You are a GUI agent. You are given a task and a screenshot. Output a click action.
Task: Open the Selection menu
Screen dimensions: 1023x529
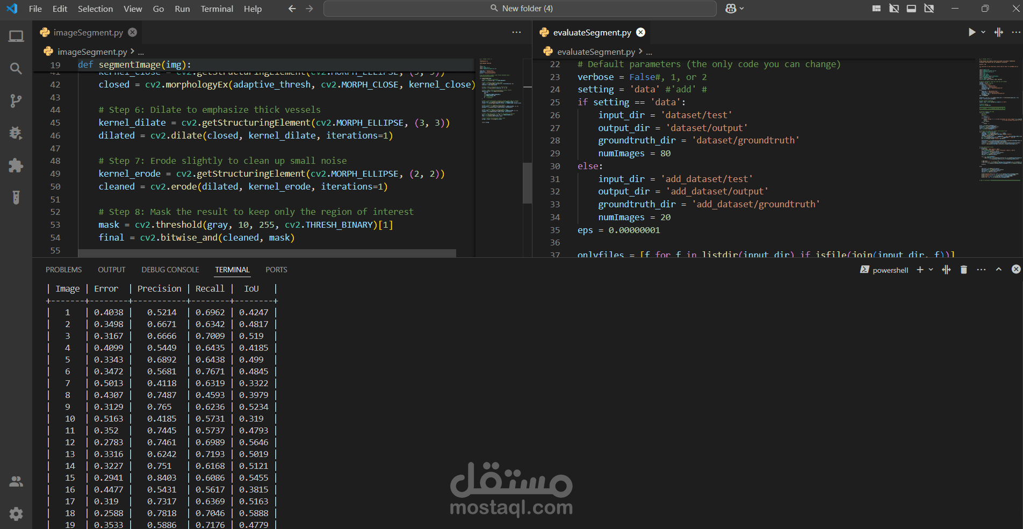pos(96,9)
